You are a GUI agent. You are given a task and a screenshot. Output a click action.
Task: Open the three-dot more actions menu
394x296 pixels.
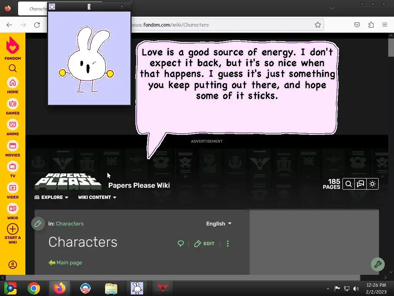(x=228, y=244)
